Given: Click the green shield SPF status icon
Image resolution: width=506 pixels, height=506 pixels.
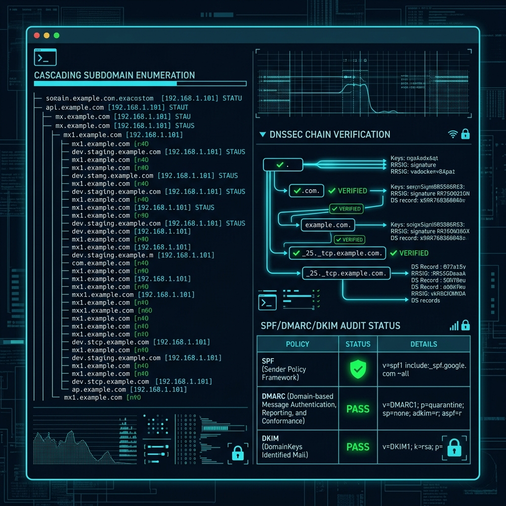Looking at the screenshot, I should tap(358, 369).
